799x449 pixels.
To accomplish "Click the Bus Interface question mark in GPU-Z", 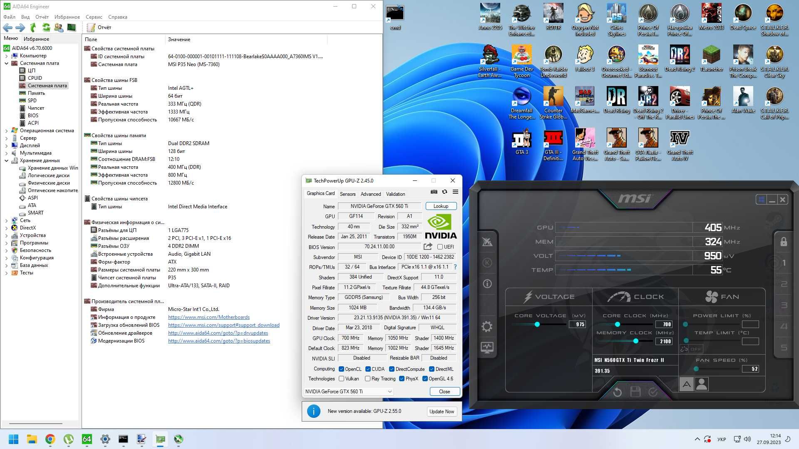I will [x=455, y=267].
